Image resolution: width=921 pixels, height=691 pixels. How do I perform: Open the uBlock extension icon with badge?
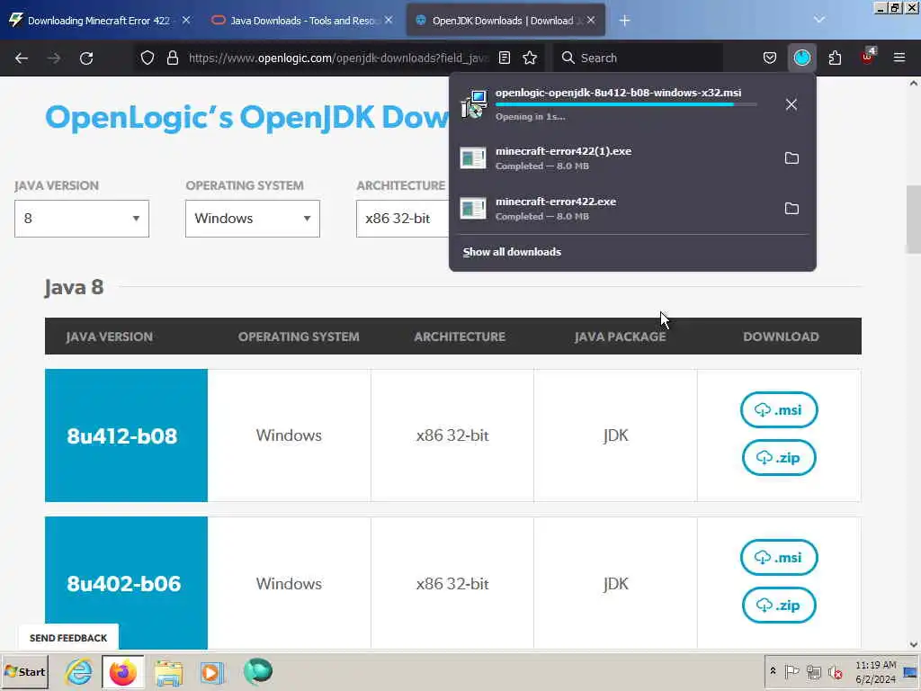[867, 57]
